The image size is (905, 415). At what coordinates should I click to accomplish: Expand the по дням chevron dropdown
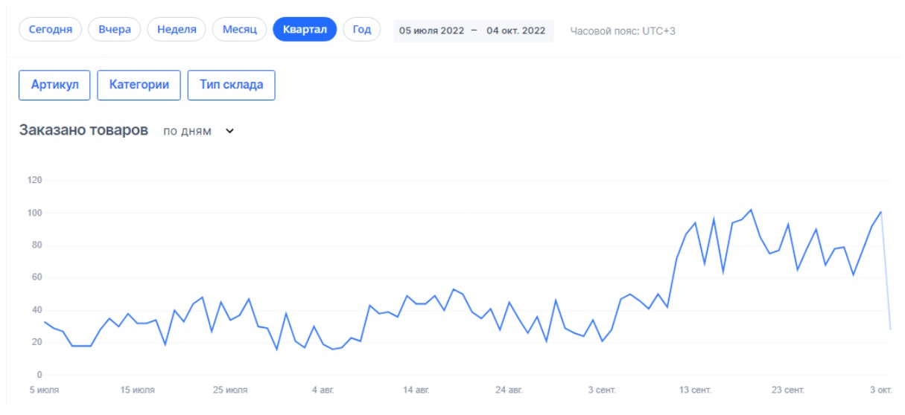229,131
